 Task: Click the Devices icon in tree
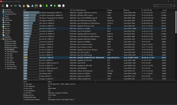coord(3,28)
